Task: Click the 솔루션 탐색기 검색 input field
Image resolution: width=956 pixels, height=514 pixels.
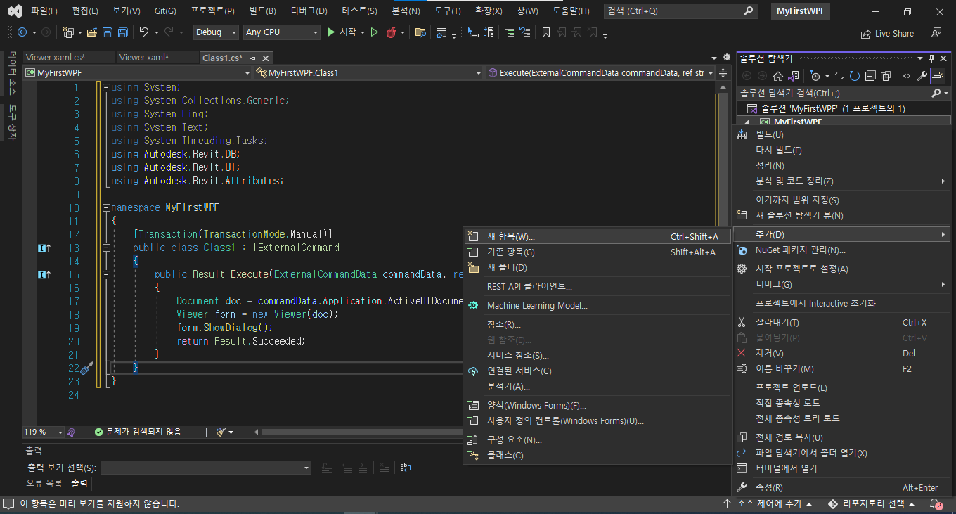Action: (832, 93)
